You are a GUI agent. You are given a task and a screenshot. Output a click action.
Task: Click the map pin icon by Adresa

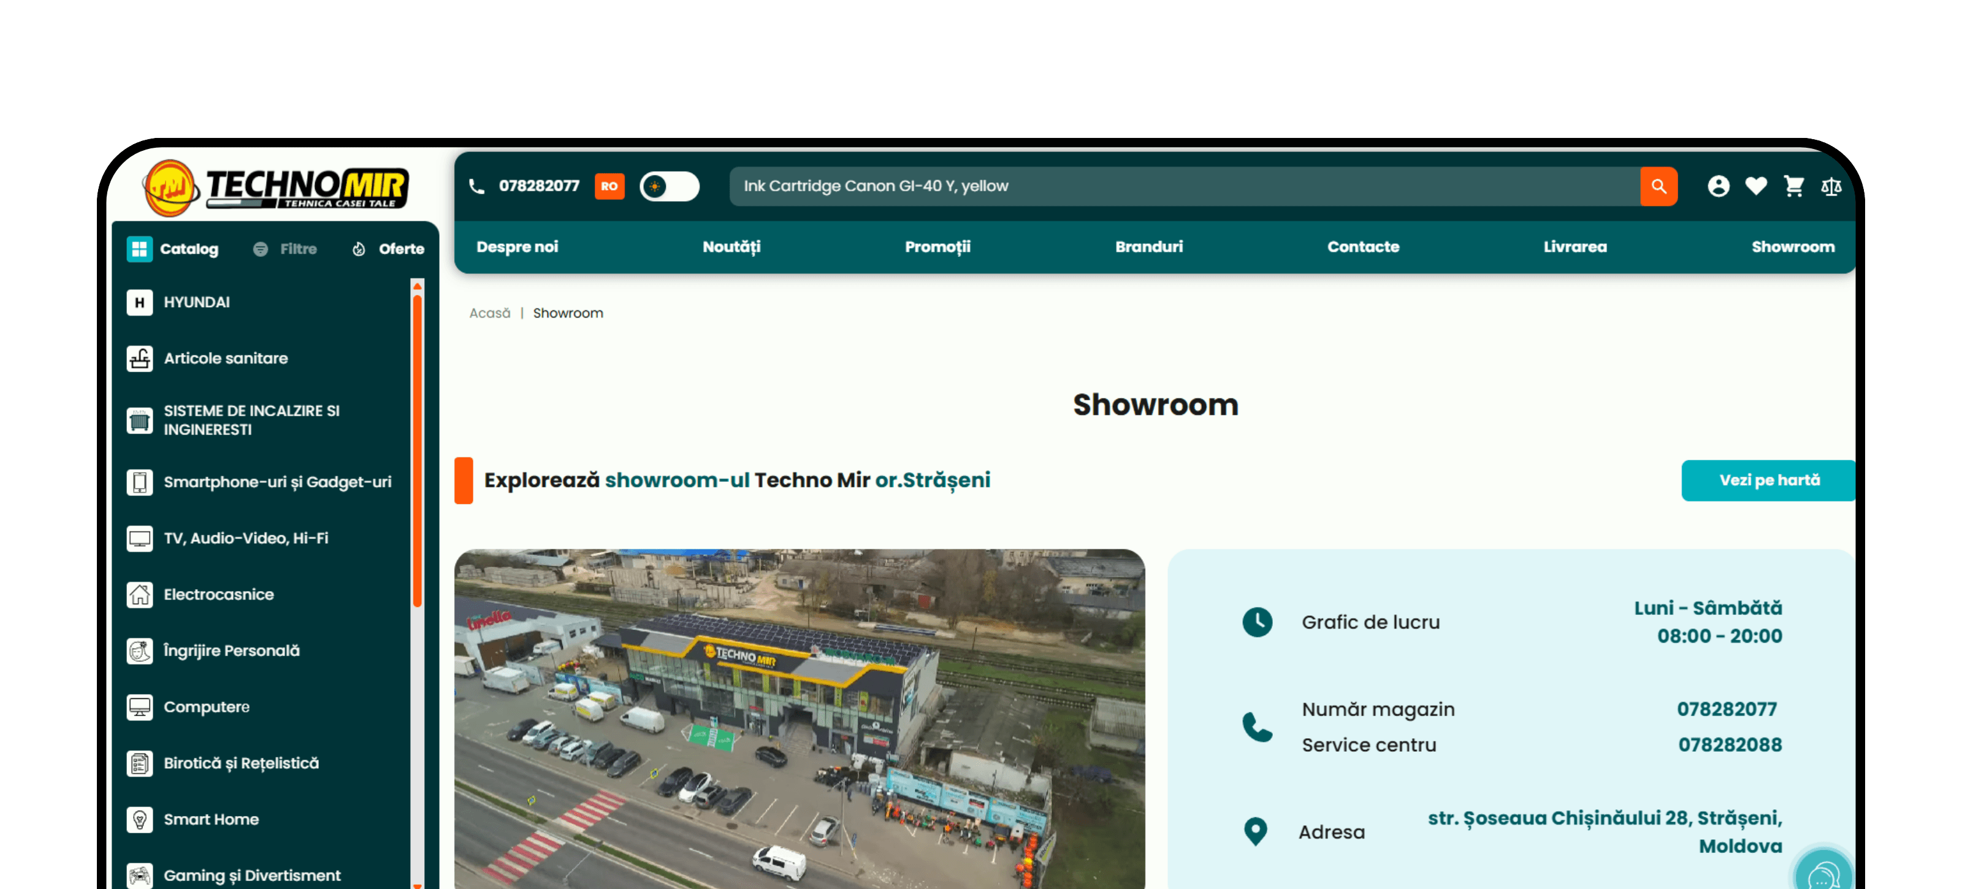pos(1255,832)
